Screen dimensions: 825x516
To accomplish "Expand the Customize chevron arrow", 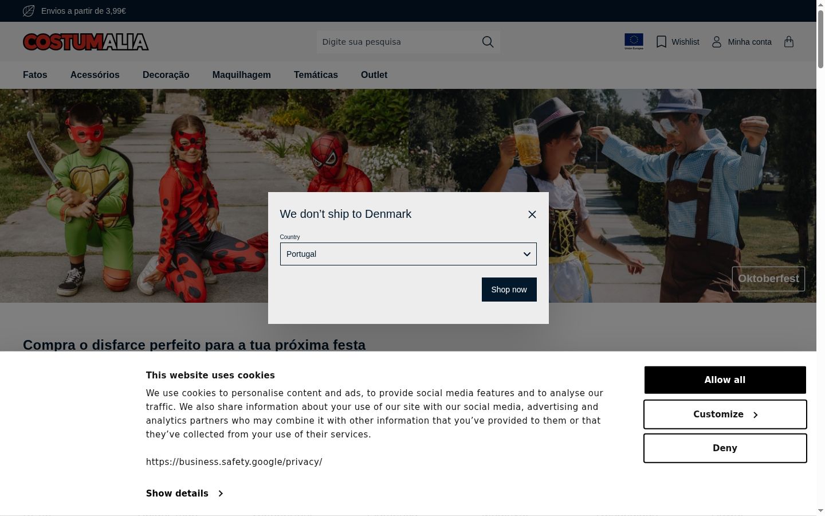I will click(755, 415).
